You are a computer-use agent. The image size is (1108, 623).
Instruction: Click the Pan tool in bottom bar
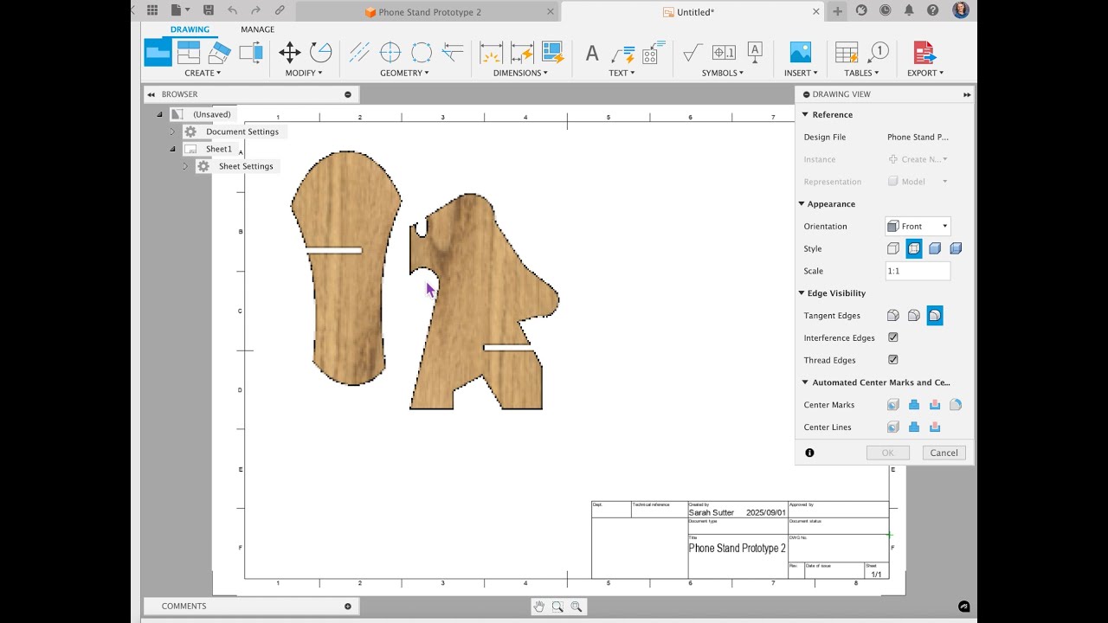tap(538, 607)
